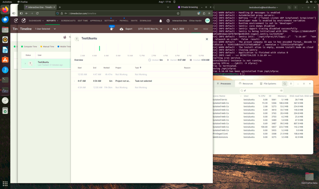The image size is (319, 189).
Task: Open the Payroll menu
Action: click(124, 21)
